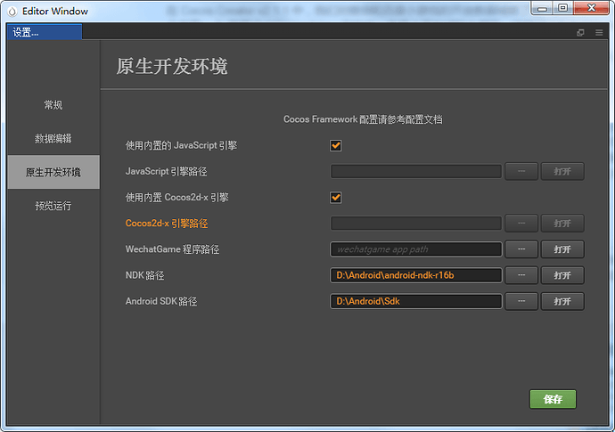The height and width of the screenshot is (432, 615).
Task: Open the 预览运行 settings section
Action: 53,206
